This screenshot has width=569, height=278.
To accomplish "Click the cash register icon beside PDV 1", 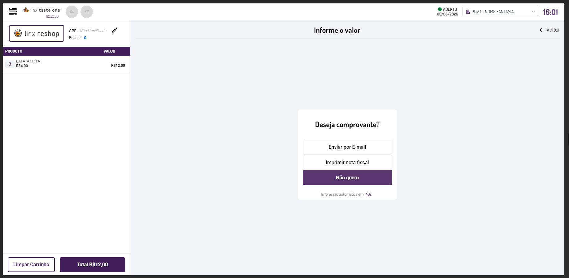I will point(468,12).
